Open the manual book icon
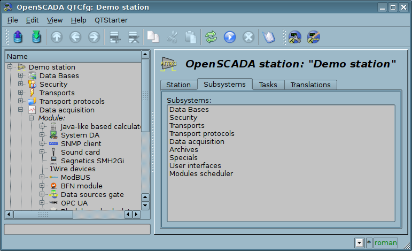Screen dimensions: 412x251 coord(269,37)
